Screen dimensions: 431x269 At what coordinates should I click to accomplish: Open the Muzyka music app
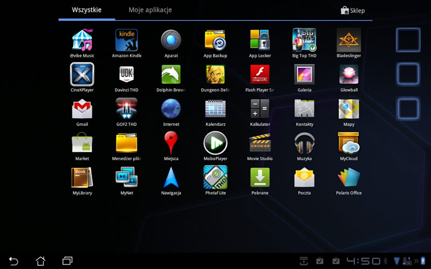(x=304, y=143)
